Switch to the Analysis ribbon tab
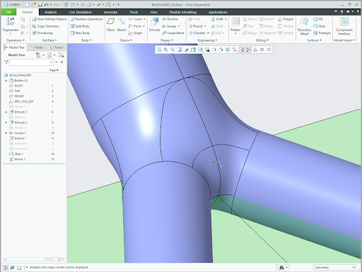362x272 pixels. click(51, 12)
